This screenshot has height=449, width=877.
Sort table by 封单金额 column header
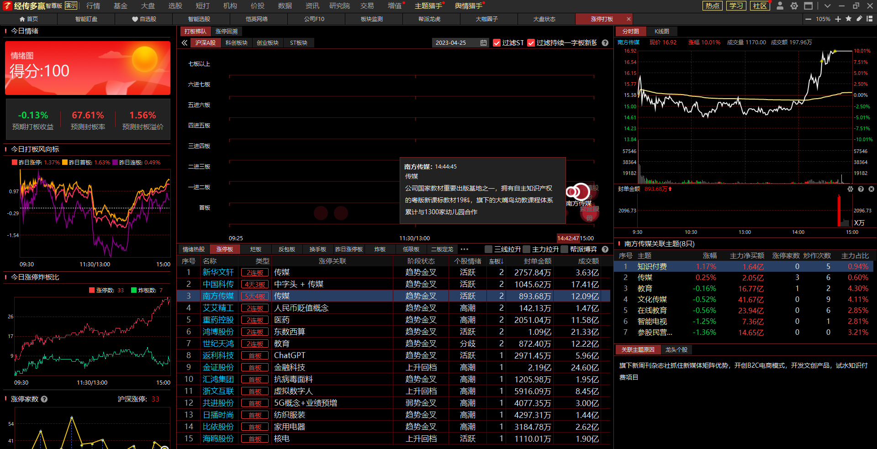[538, 261]
